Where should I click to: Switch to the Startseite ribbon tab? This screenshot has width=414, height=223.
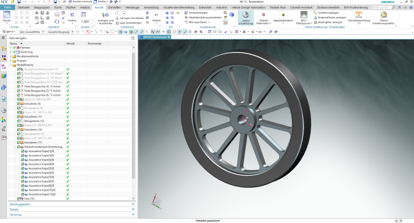23,7
